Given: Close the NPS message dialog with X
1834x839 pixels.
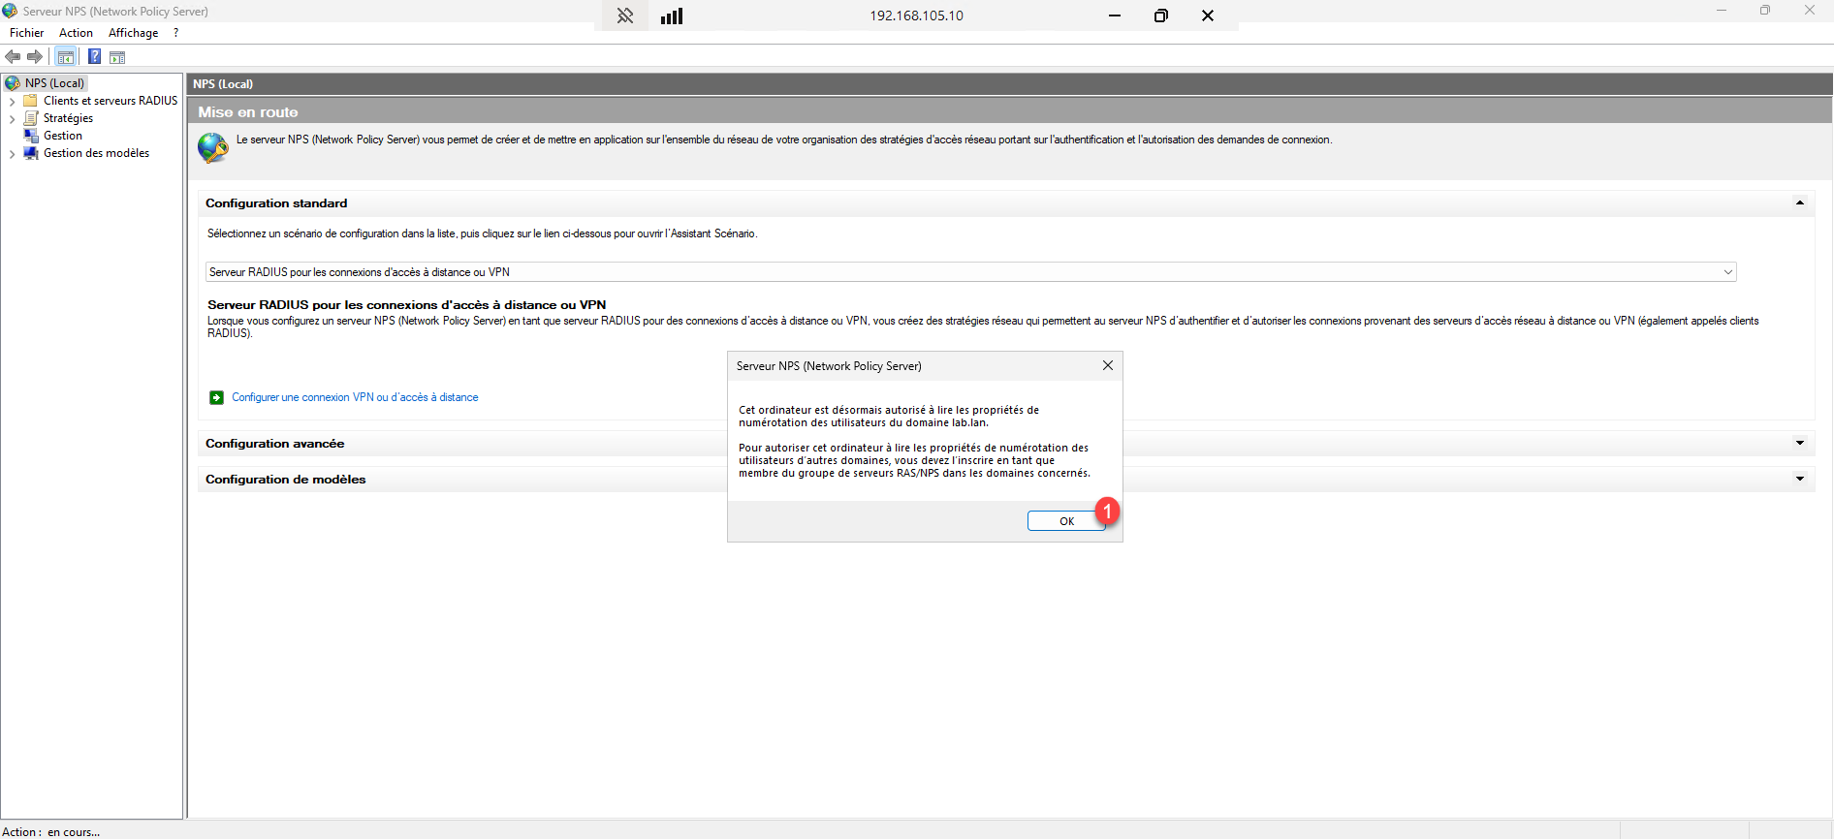Looking at the screenshot, I should point(1107,365).
